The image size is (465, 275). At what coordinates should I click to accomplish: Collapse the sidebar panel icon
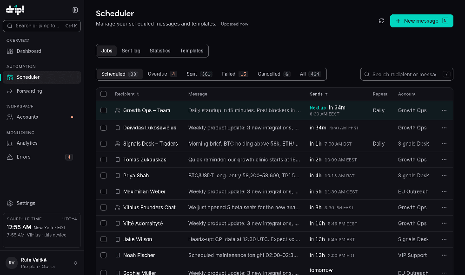point(75,10)
